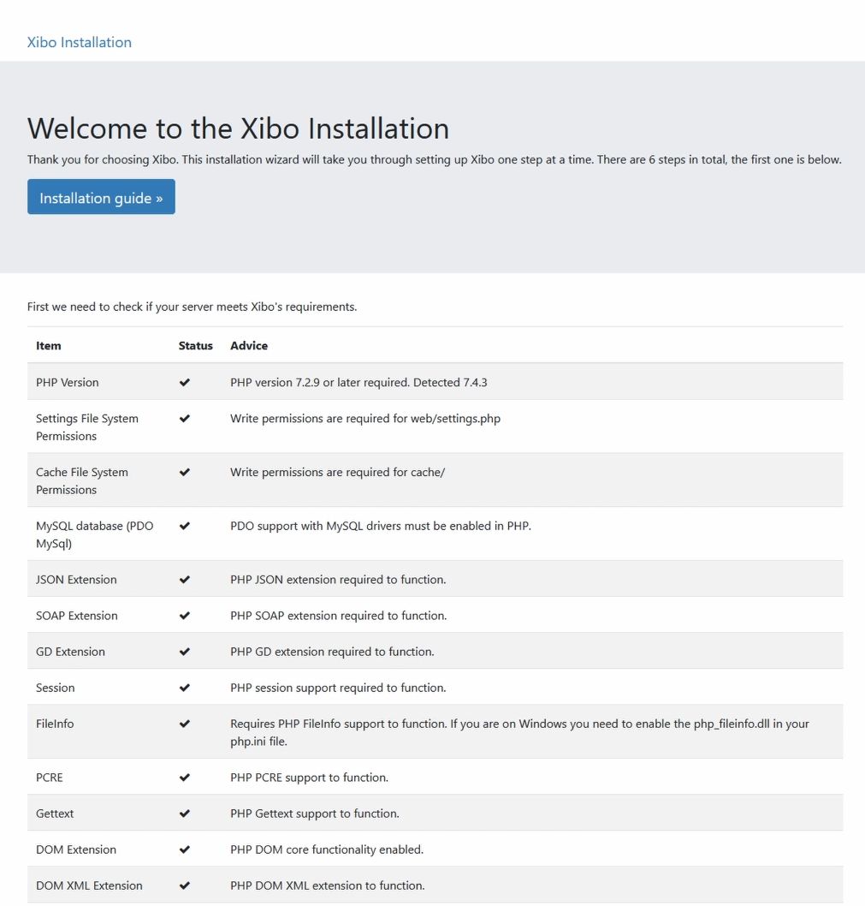This screenshot has width=865, height=906.
Task: Click the Settings File System Permissions checkmark
Action: click(185, 419)
